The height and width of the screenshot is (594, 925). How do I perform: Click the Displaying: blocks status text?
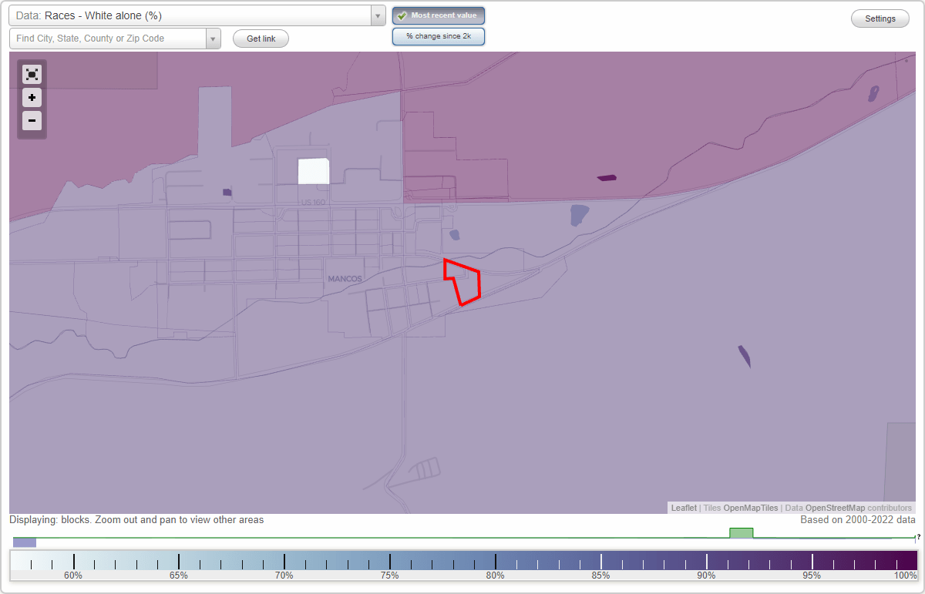coord(136,520)
